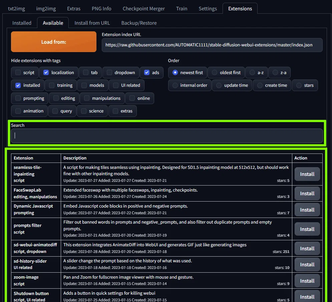Check the animation tag checkbox
Screen dimensions: 332x302
(x=18, y=111)
